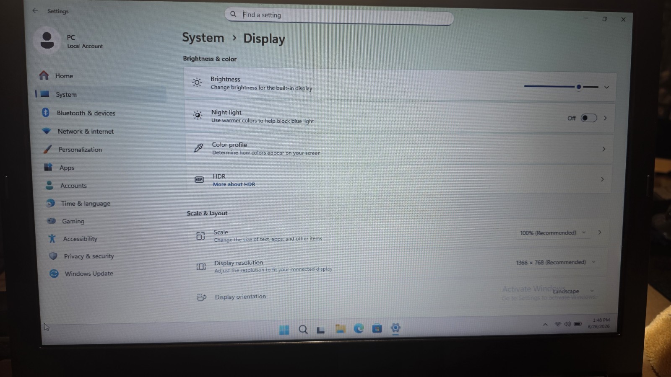Open Night light settings chevron

[x=605, y=118]
